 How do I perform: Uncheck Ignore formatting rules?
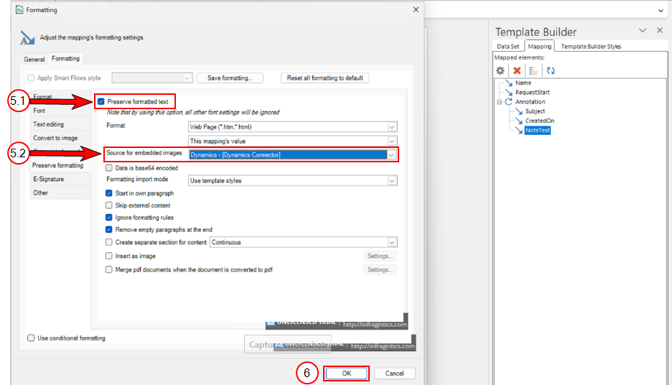[x=109, y=218]
